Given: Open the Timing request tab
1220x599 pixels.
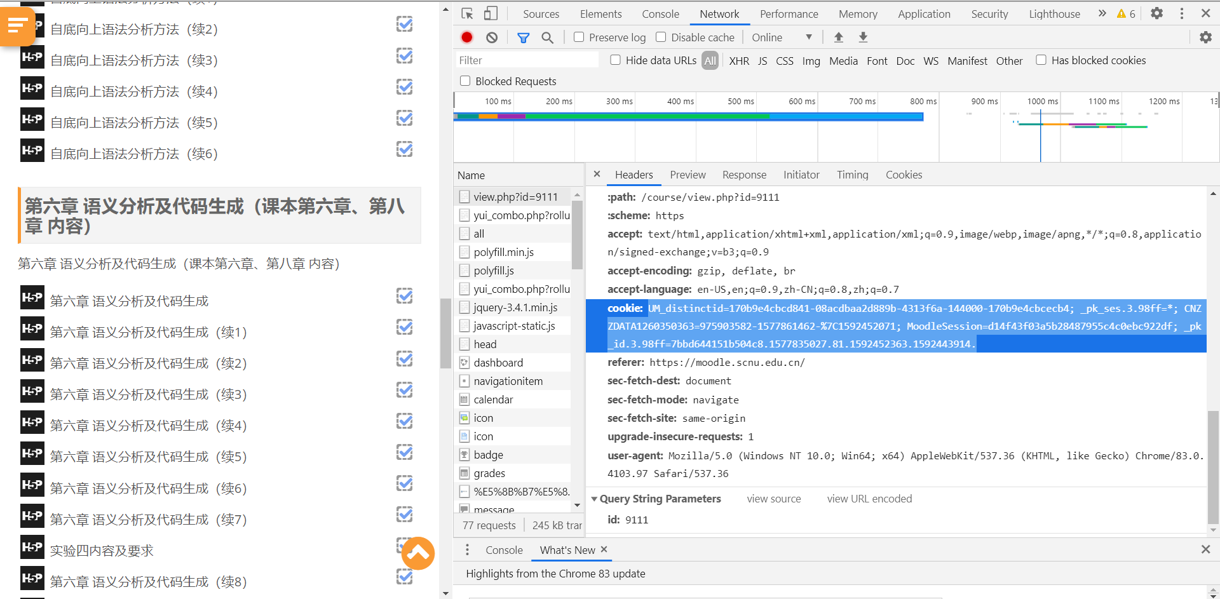Looking at the screenshot, I should (852, 175).
